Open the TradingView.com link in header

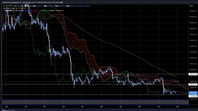coord(28,2)
